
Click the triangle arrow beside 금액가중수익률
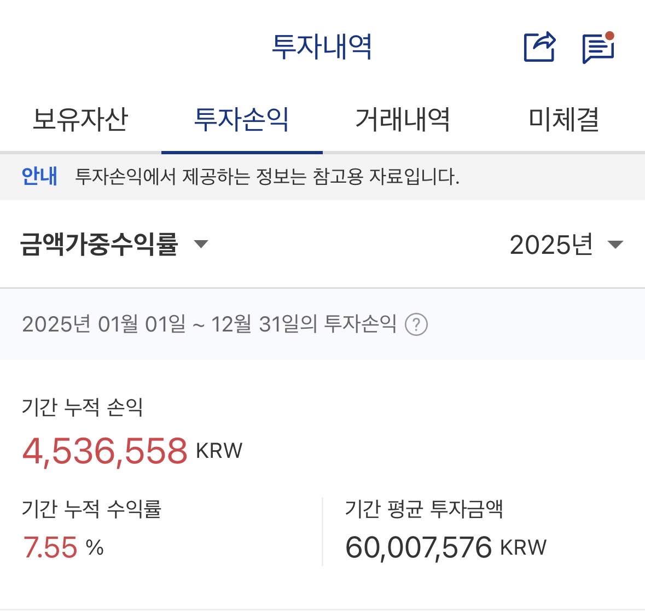pyautogui.click(x=201, y=244)
